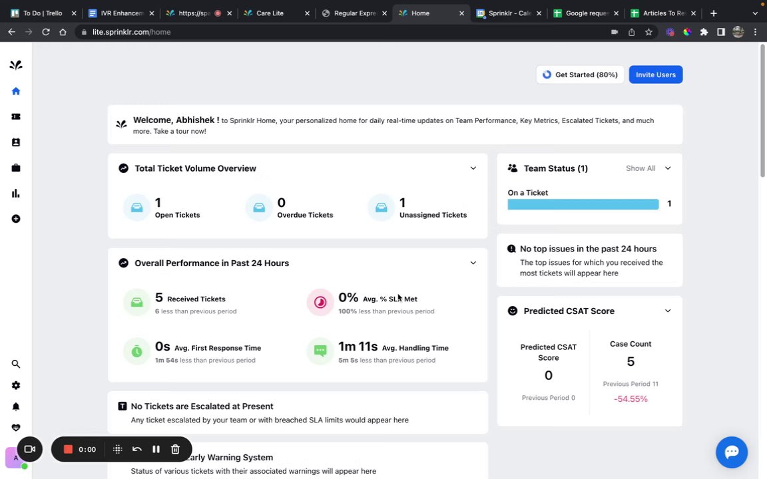Image resolution: width=767 pixels, height=479 pixels.
Task: Open the search icon in sidebar
Action: 16,364
